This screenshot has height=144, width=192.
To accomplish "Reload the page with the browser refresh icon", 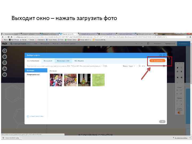I will (9, 37).
